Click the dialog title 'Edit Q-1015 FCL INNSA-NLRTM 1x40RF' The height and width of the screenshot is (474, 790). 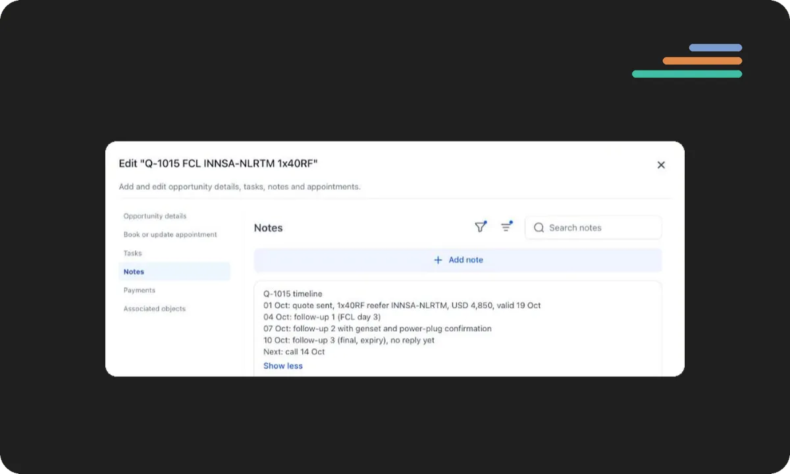pyautogui.click(x=218, y=163)
